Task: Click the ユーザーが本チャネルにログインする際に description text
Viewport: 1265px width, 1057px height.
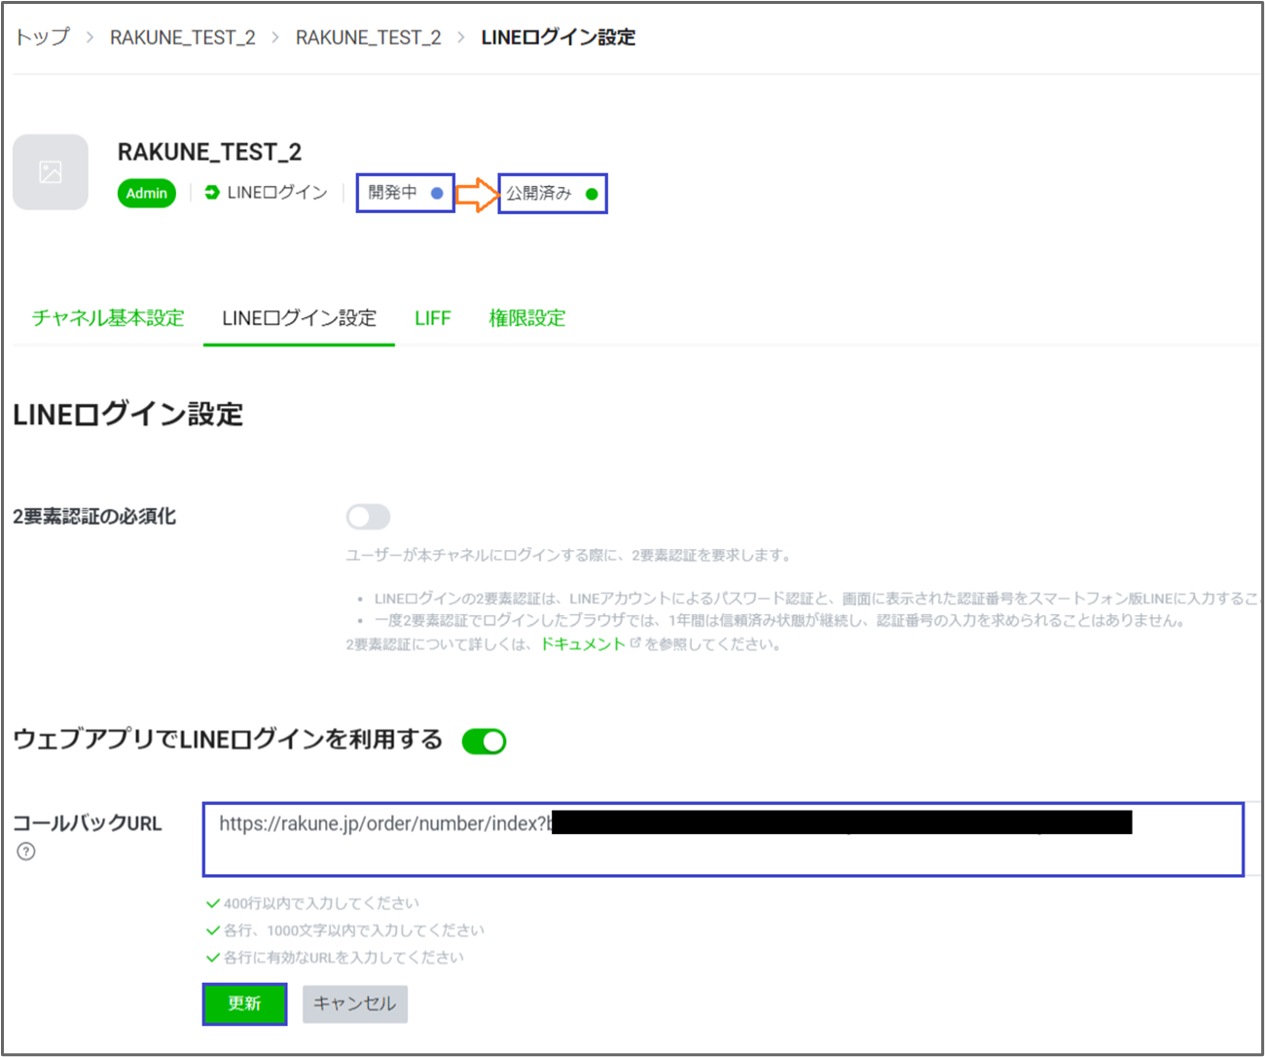Action: [x=569, y=555]
